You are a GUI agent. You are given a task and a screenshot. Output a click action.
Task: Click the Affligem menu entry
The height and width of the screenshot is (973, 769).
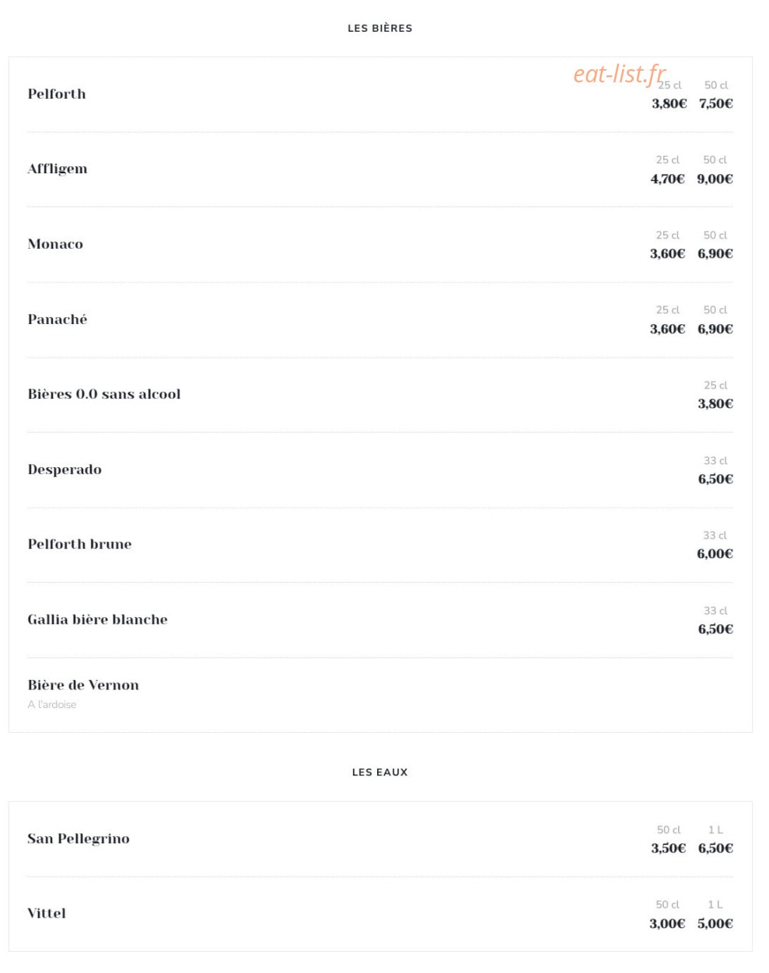pyautogui.click(x=58, y=169)
